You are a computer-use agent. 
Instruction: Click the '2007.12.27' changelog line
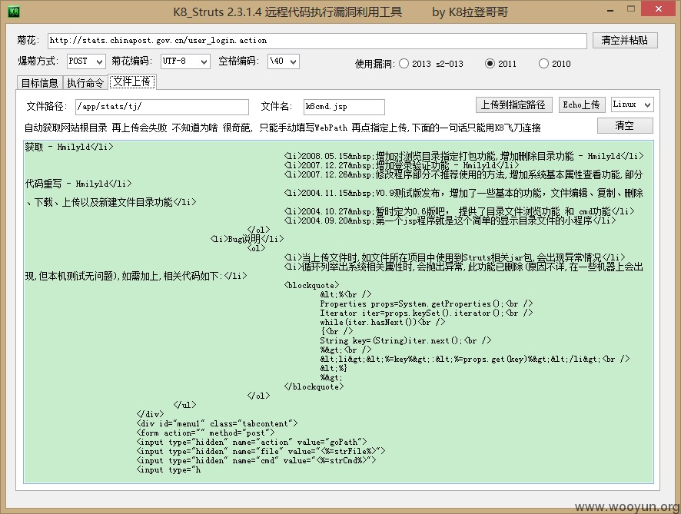[x=401, y=165]
